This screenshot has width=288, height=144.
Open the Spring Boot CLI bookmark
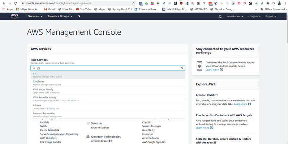click(x=120, y=9)
